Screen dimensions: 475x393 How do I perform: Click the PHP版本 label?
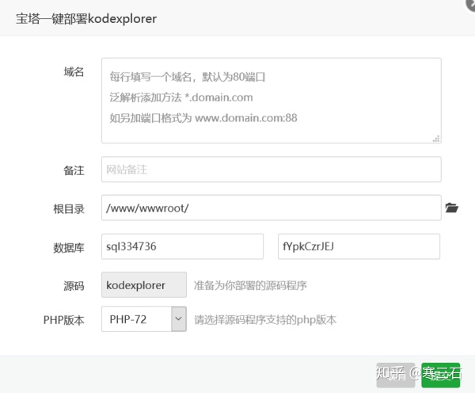tap(63, 320)
